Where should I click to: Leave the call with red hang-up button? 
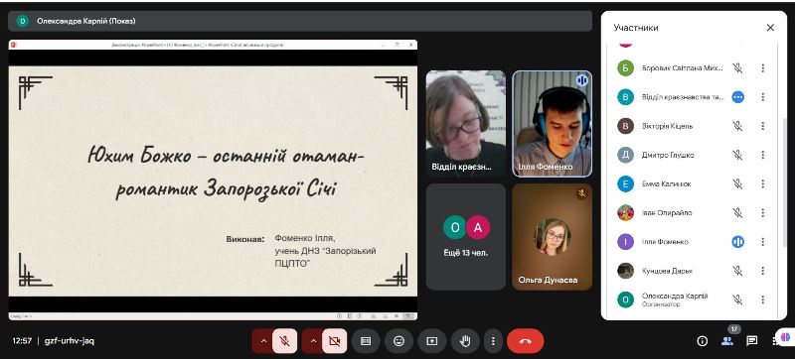click(x=526, y=341)
